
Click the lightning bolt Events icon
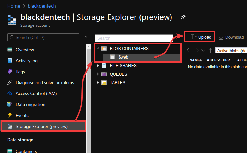coord(10,115)
